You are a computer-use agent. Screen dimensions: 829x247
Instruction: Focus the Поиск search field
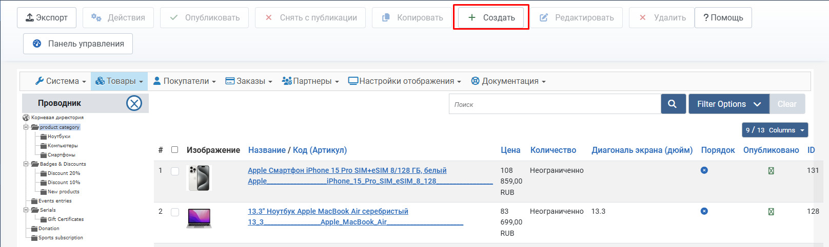(555, 104)
